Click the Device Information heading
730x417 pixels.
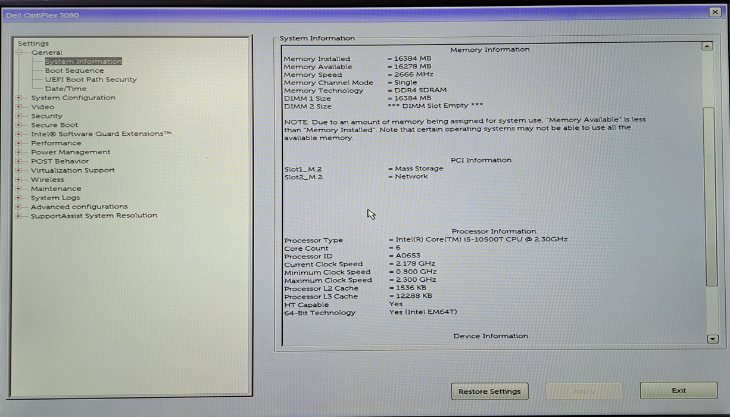[491, 336]
